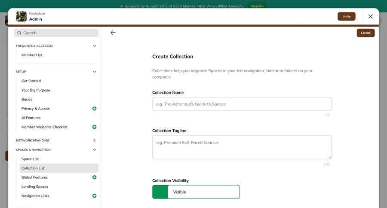The height and width of the screenshot is (208, 387).
Task: Collapse the Spaces & Navigation section
Action: click(x=95, y=150)
